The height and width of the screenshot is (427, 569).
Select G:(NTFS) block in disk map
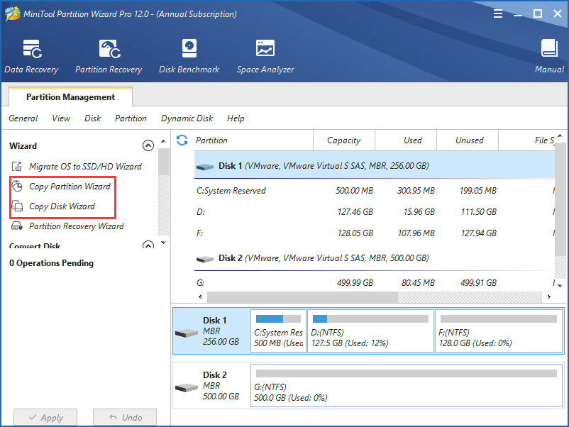(407, 385)
